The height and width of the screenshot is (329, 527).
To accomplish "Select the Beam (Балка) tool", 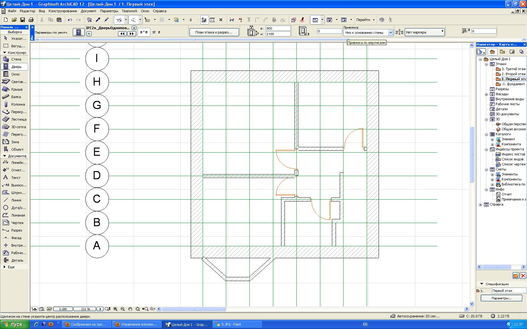I will pos(14,97).
